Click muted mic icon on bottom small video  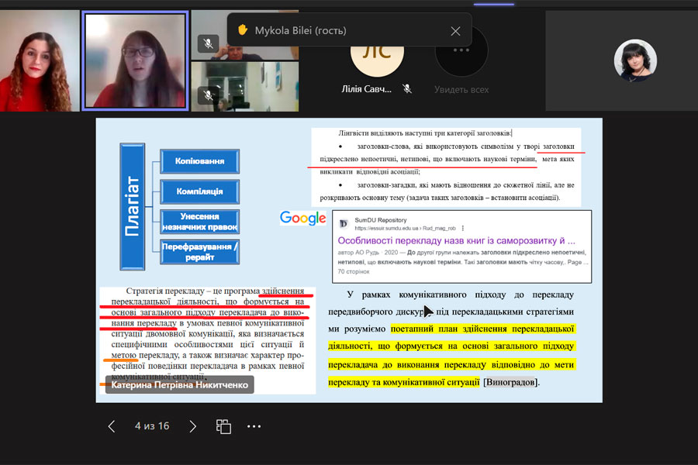[207, 95]
